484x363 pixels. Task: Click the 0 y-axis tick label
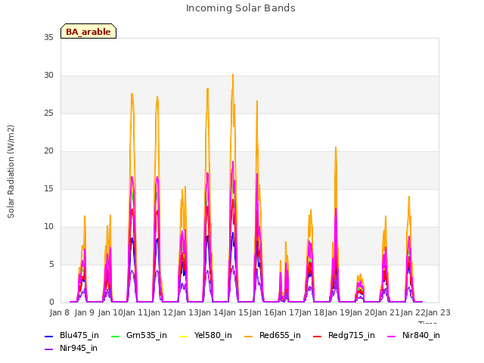[x=51, y=302]
